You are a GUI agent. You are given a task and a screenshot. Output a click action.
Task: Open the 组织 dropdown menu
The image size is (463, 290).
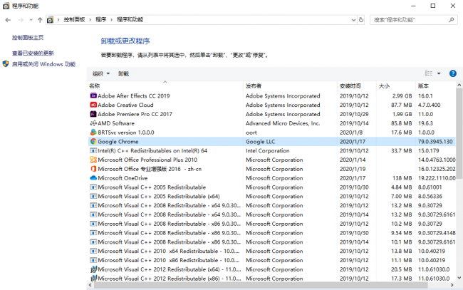(x=101, y=74)
